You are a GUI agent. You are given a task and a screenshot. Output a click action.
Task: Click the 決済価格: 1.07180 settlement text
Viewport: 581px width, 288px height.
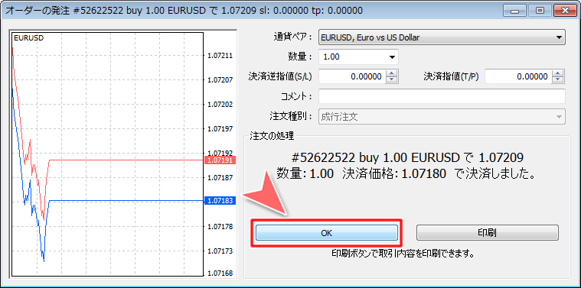tap(394, 173)
